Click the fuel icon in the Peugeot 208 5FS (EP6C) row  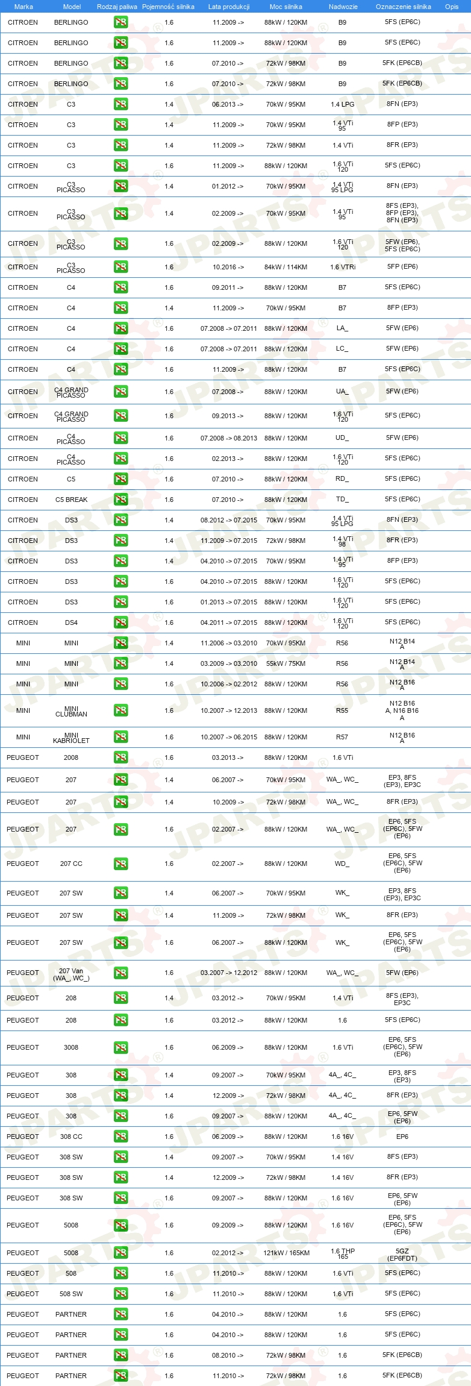click(x=120, y=1020)
